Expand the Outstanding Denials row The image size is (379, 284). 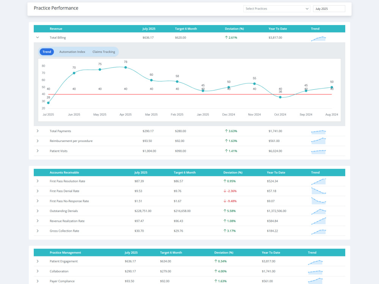[x=38, y=211]
